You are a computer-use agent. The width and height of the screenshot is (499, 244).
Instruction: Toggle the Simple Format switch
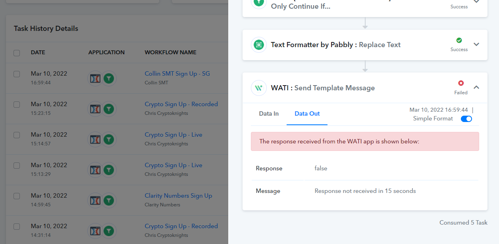click(466, 119)
